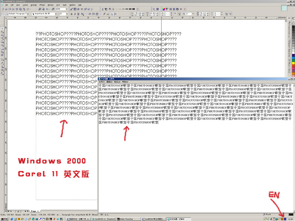The height and width of the screenshot is (221, 295).
Task: Open the Arrange menu
Action: click(x=34, y=5)
